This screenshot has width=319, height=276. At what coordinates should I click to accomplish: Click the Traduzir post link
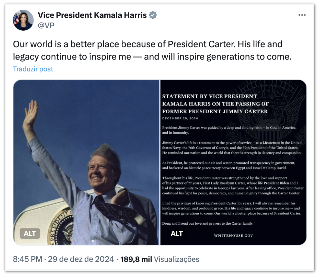pos(33,69)
